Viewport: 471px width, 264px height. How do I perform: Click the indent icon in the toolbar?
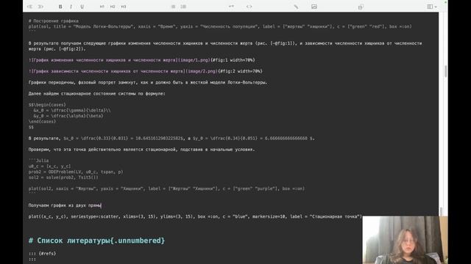41,7
